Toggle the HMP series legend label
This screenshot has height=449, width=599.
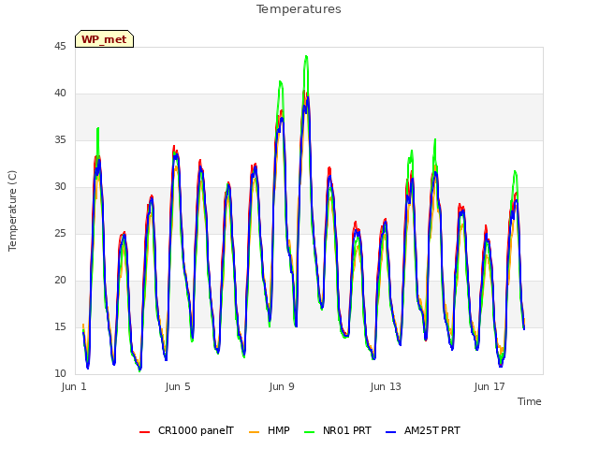pyautogui.click(x=279, y=430)
